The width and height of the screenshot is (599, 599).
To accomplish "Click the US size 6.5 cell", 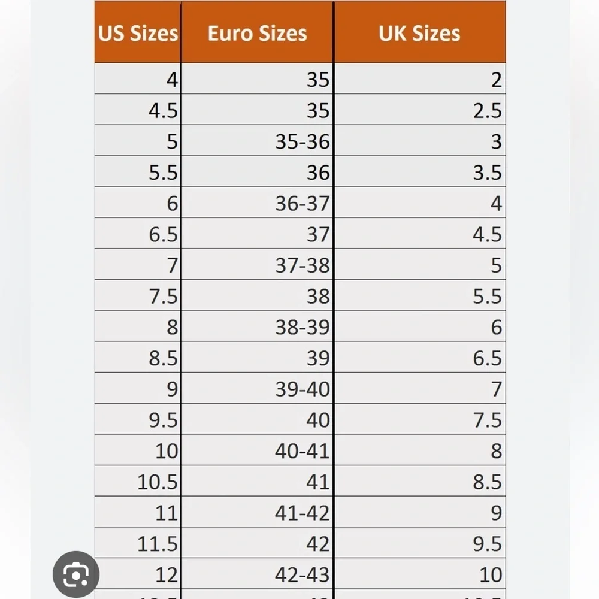I will tap(138, 234).
